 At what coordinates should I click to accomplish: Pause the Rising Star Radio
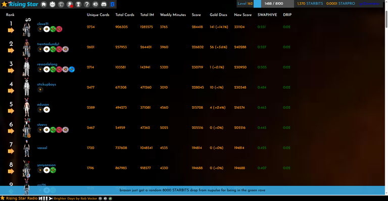pyautogui.click(x=45, y=198)
